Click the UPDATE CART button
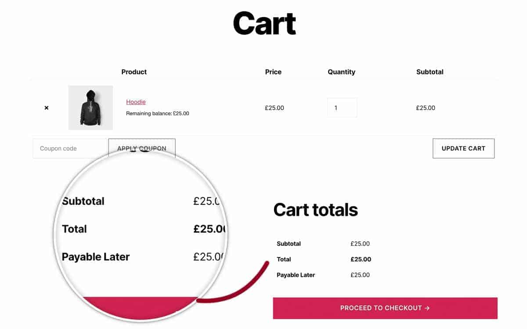The width and height of the screenshot is (527, 329). (x=463, y=148)
